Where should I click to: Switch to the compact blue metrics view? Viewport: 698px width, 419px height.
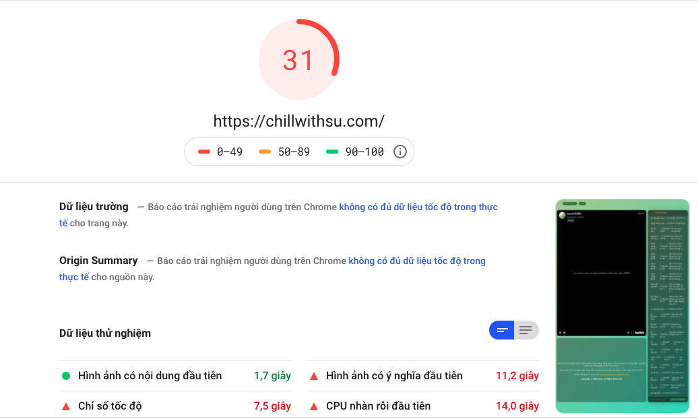click(x=502, y=330)
